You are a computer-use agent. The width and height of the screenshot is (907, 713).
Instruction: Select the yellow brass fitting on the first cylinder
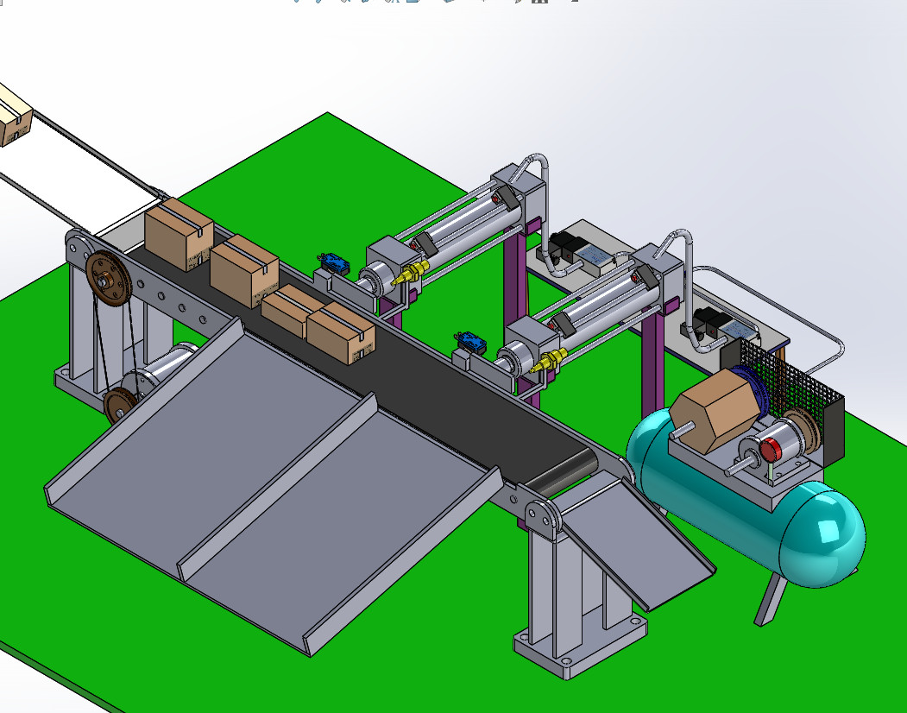[x=411, y=273]
